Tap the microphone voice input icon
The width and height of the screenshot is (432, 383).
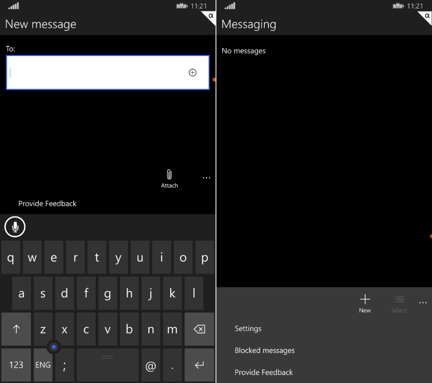[15, 227]
